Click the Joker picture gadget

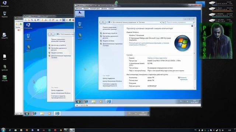coord(216,41)
